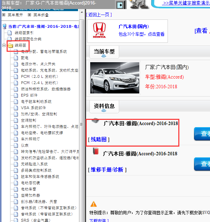The image size is (210, 222).
Task: Select PCM (2.4 L 发动机) tree item
Action: coord(40,83)
